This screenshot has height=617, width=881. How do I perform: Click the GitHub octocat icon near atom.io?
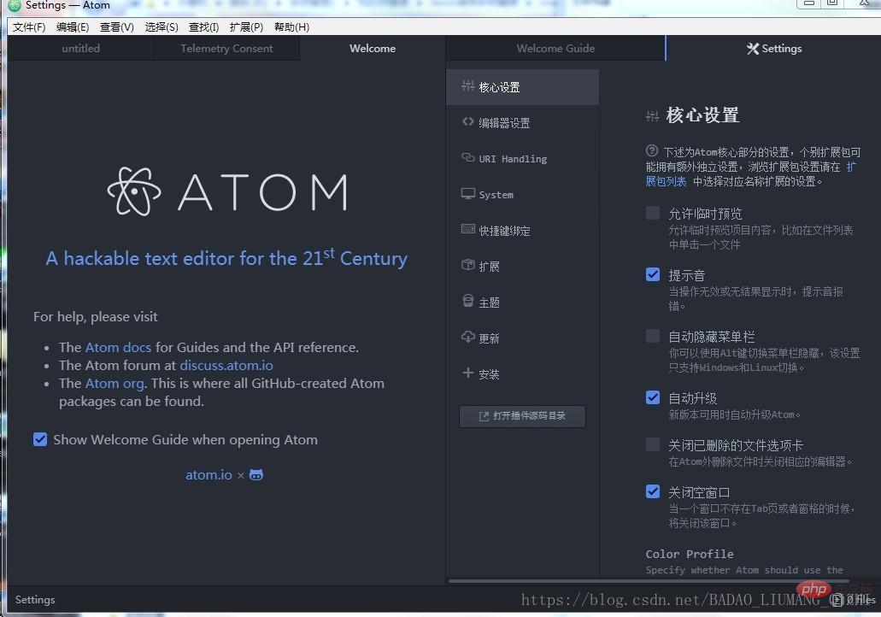[x=255, y=475]
